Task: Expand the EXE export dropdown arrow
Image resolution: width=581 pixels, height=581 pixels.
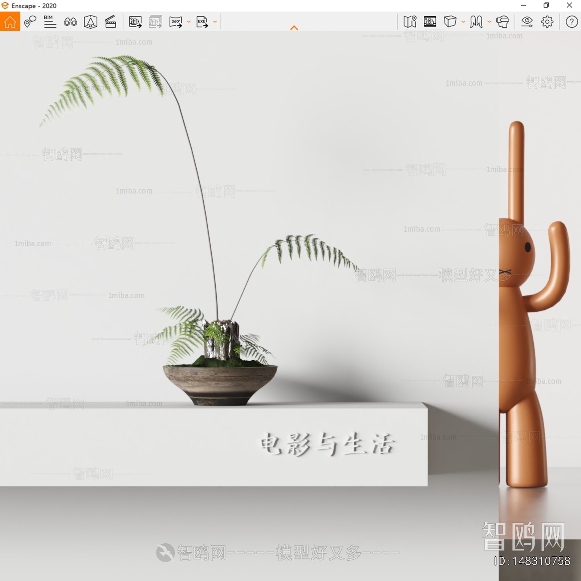Action: tap(215, 22)
